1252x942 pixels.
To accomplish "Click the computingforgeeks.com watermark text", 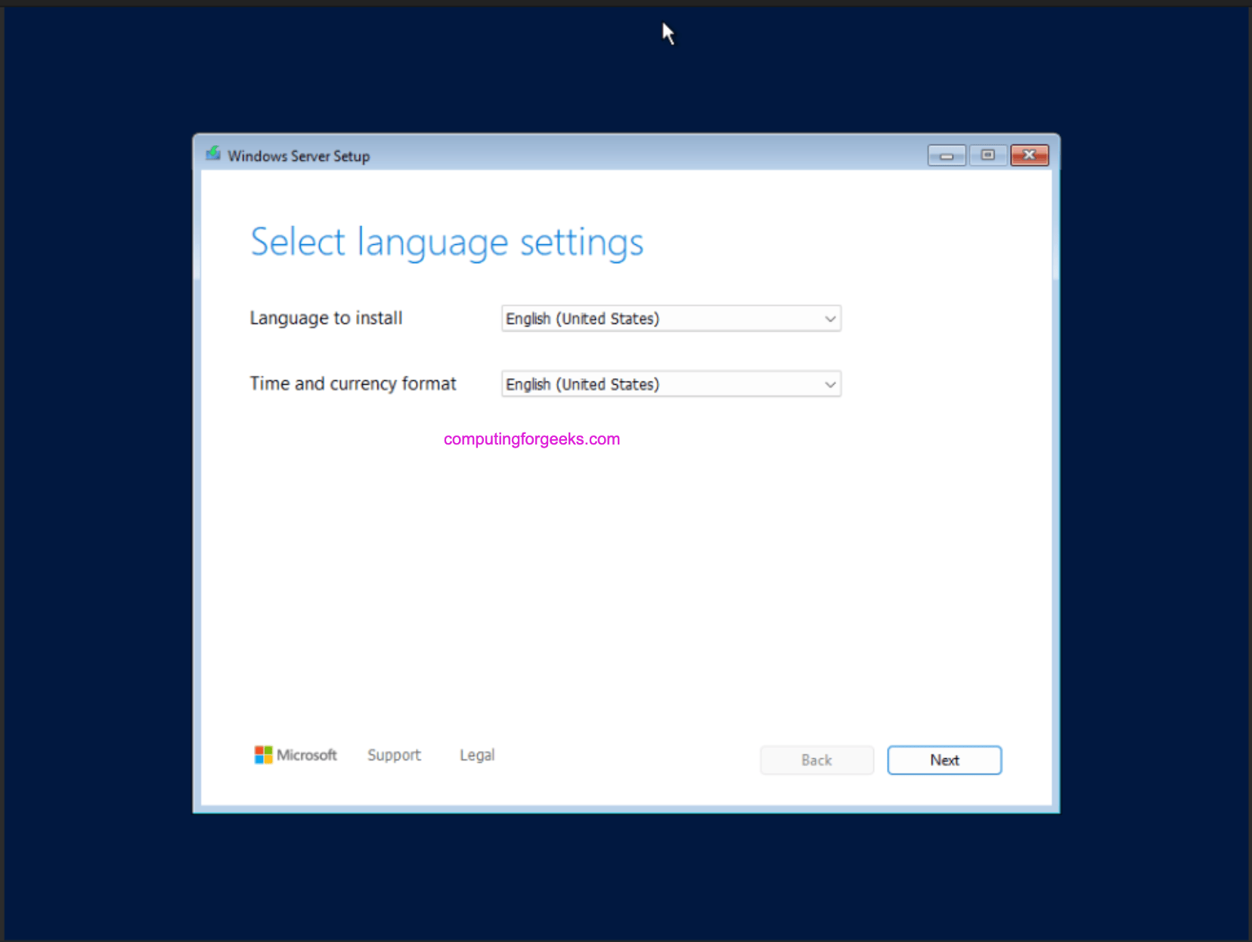I will (531, 439).
